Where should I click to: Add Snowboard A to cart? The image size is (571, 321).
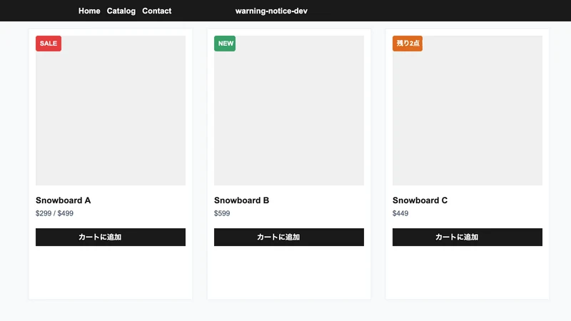(111, 237)
